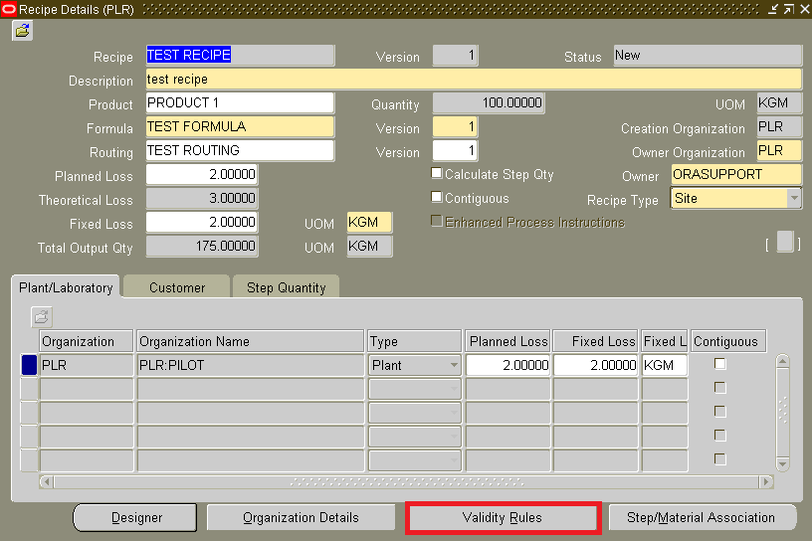The height and width of the screenshot is (541, 812).
Task: Click the Oracle logo in the title bar
Action: pyautogui.click(x=9, y=9)
